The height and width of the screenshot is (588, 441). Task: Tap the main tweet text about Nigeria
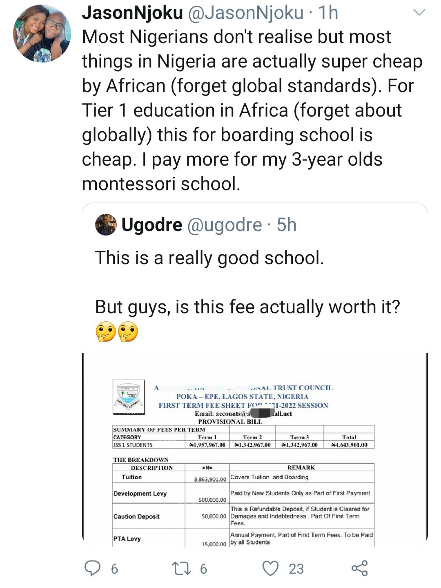pyautogui.click(x=252, y=110)
